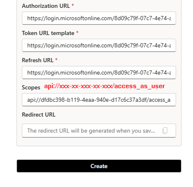Click inside the Refresh URL field
The image size is (193, 187).
pos(99,73)
